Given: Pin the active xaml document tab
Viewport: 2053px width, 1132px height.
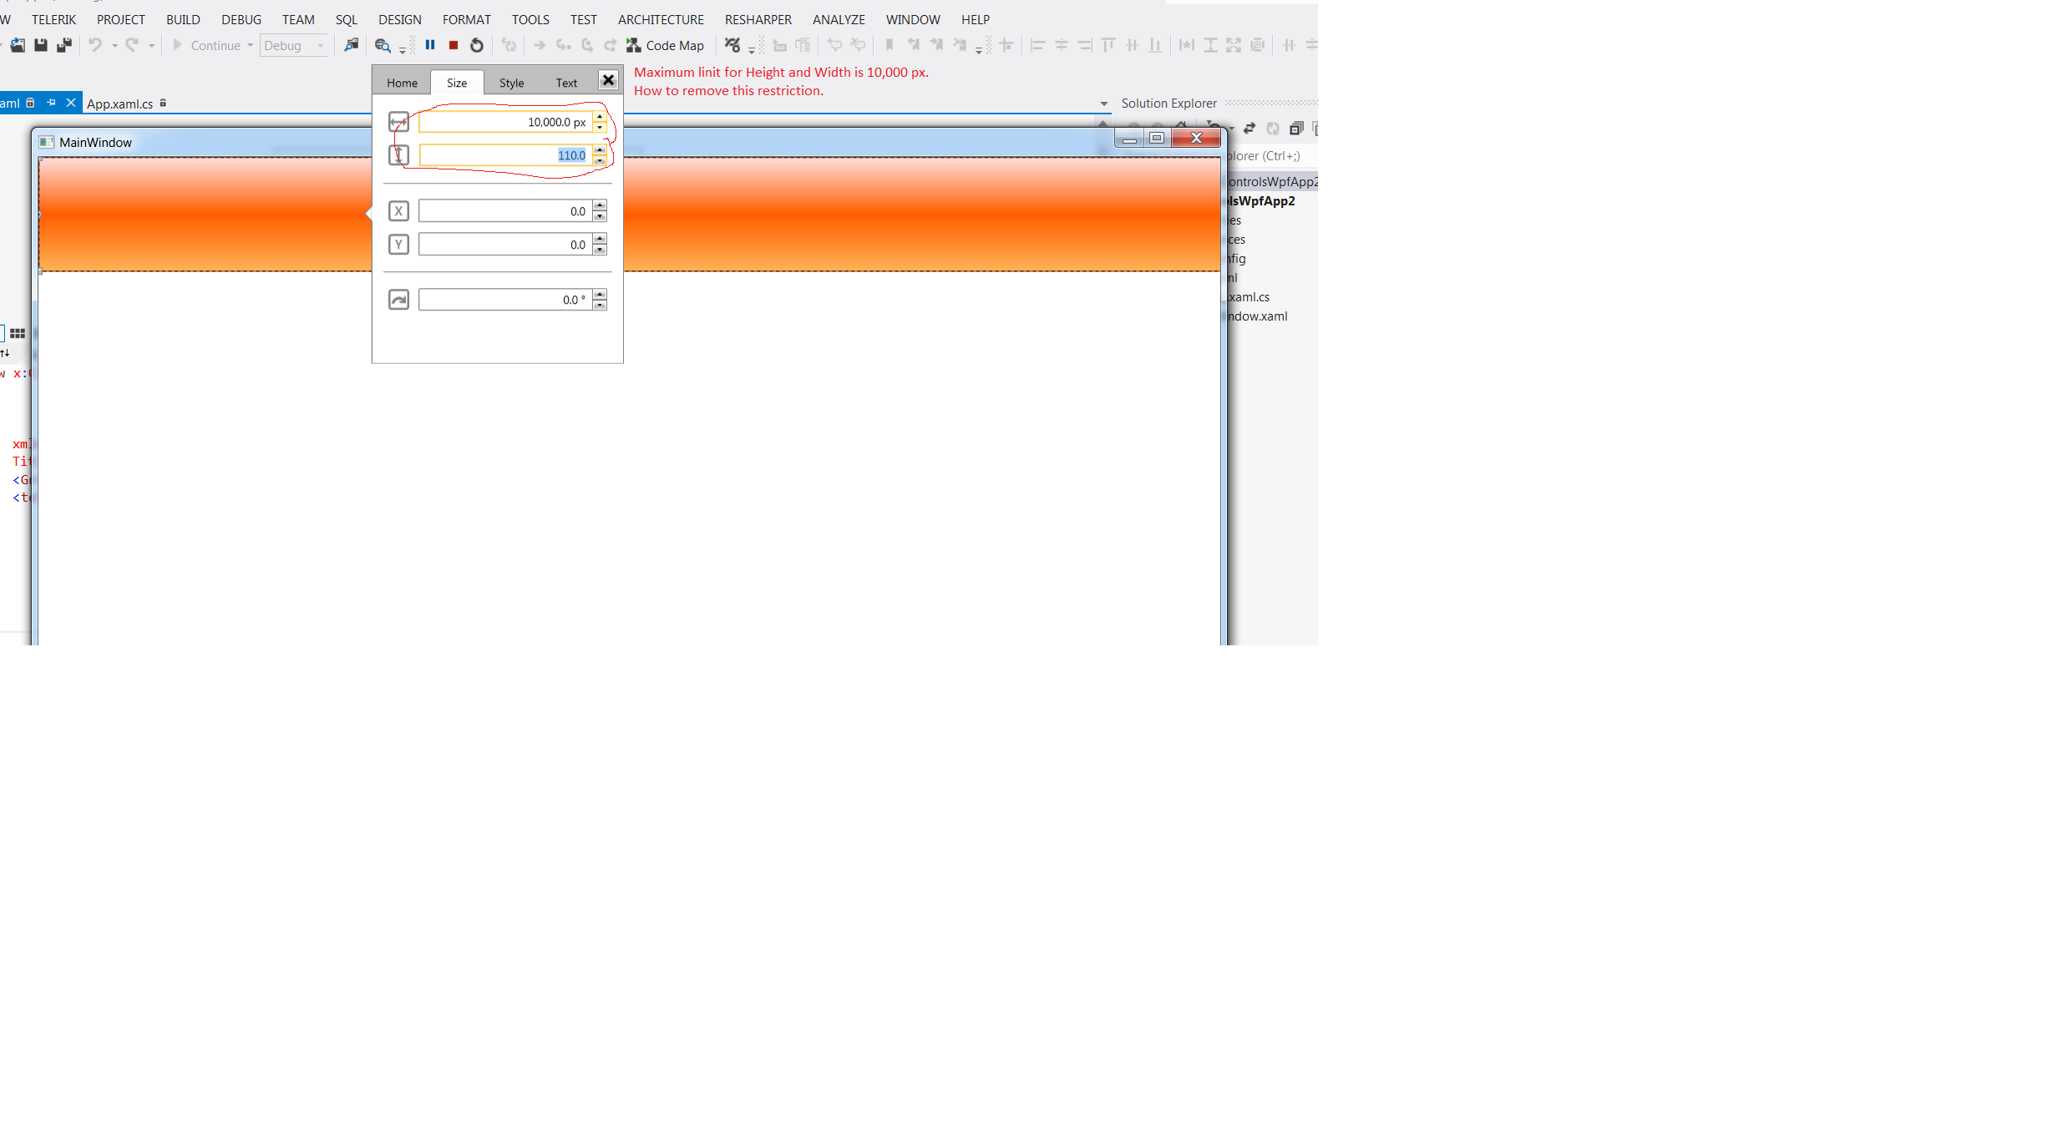Looking at the screenshot, I should click(x=51, y=103).
